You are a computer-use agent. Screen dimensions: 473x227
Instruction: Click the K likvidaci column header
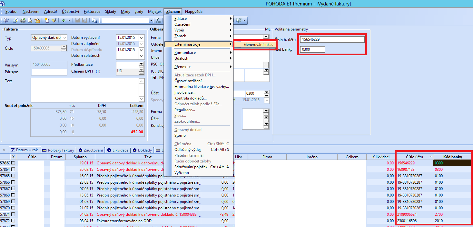click(x=381, y=157)
